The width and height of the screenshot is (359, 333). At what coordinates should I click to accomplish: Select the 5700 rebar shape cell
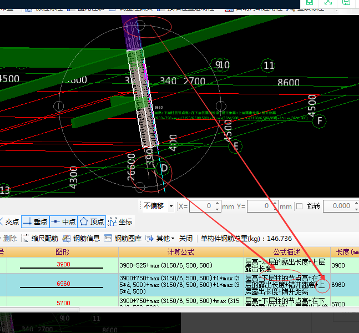[63, 301]
